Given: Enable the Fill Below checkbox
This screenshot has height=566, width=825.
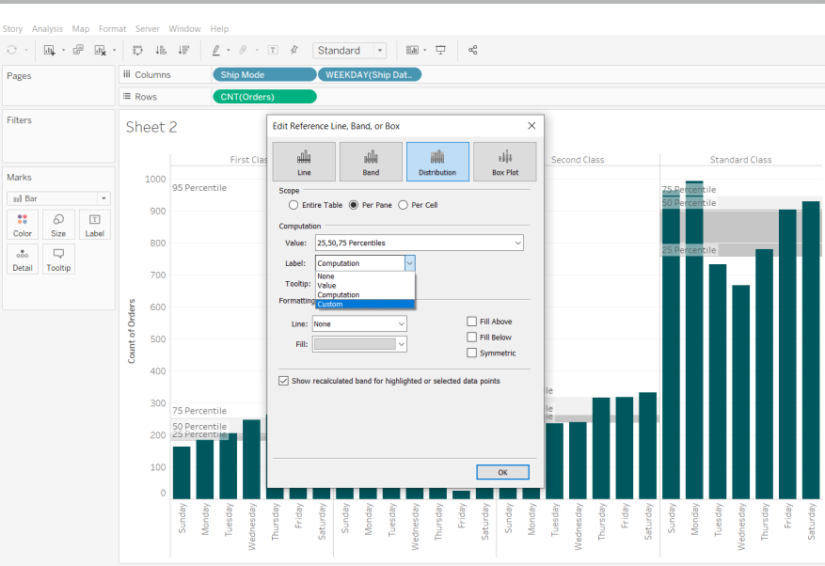Looking at the screenshot, I should [x=472, y=338].
